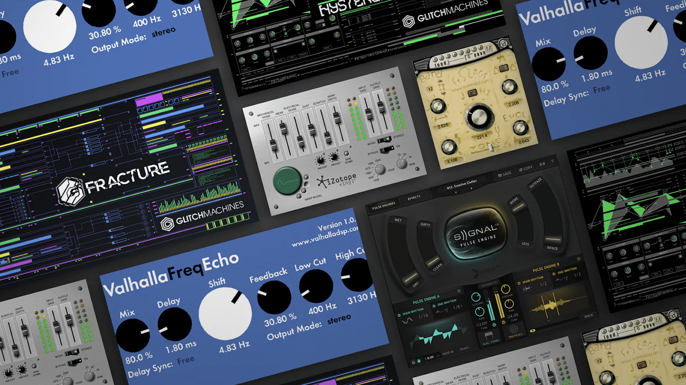Click the yellow play icon under Pulse Engine B
The height and width of the screenshot is (385, 686).
click(x=532, y=331)
